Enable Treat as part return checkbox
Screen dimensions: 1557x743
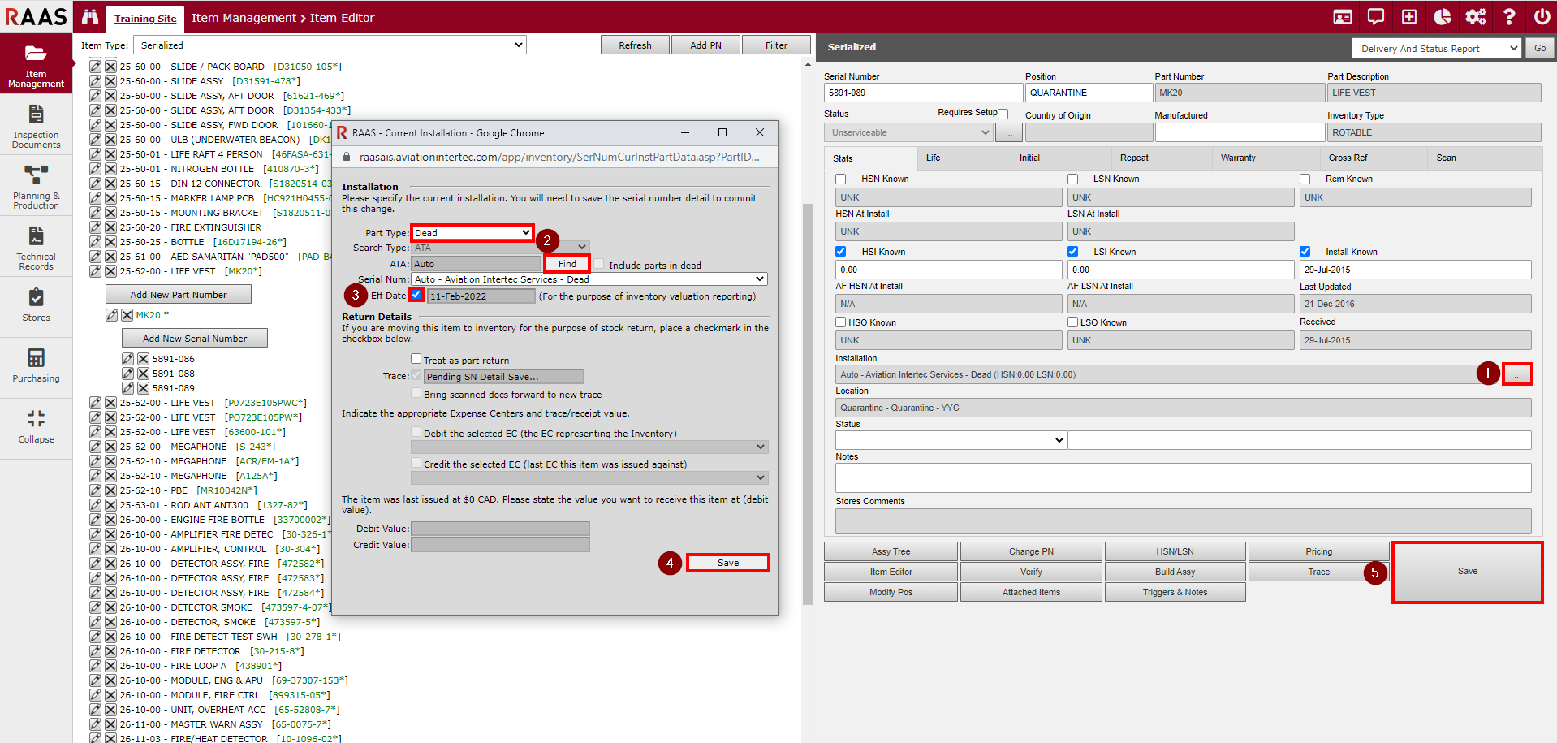(416, 359)
